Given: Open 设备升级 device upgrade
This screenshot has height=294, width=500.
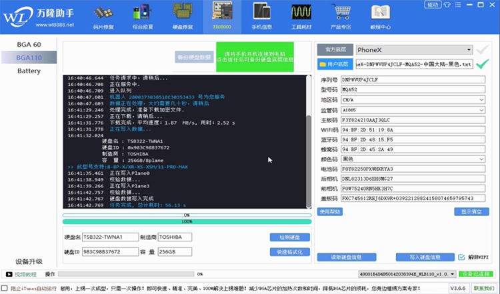Looking at the screenshot, I should coord(29,261).
